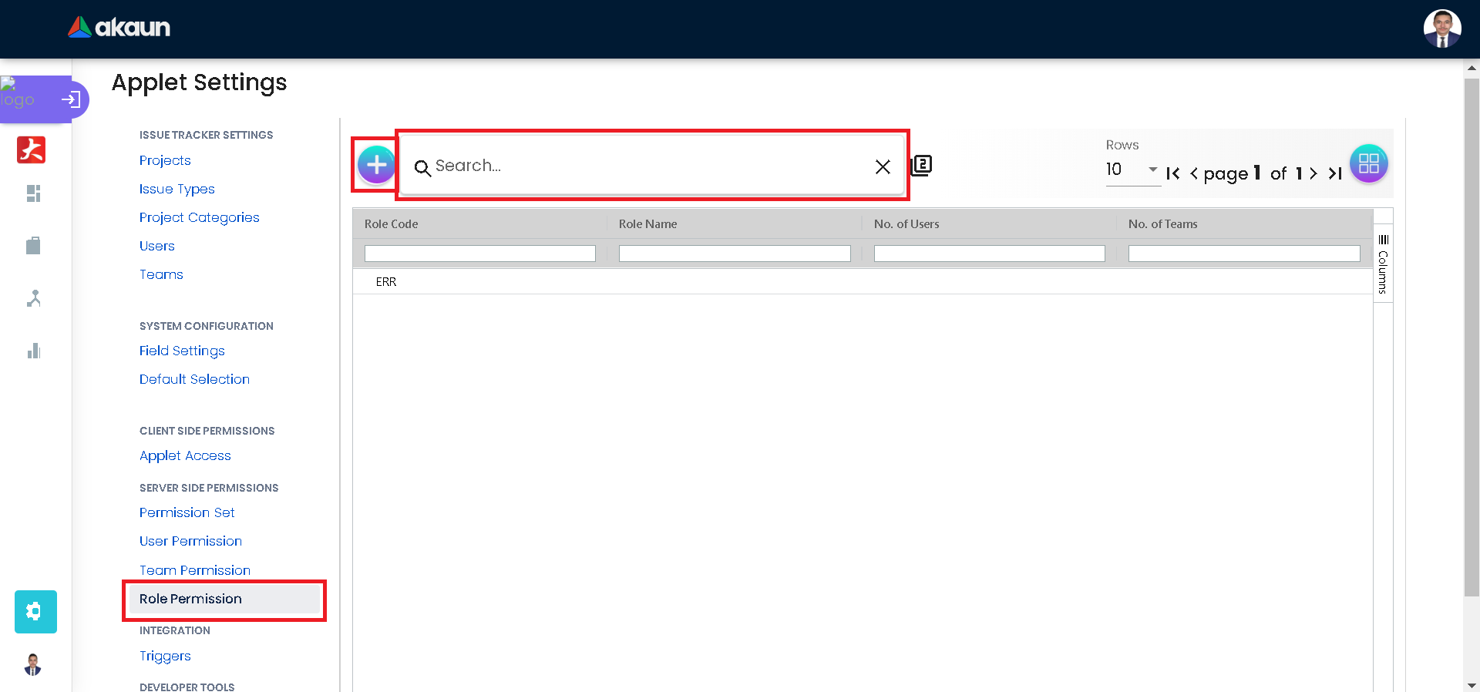Open the clipboard icon in sidebar
Screen dimensions: 1480x692
tap(33, 246)
